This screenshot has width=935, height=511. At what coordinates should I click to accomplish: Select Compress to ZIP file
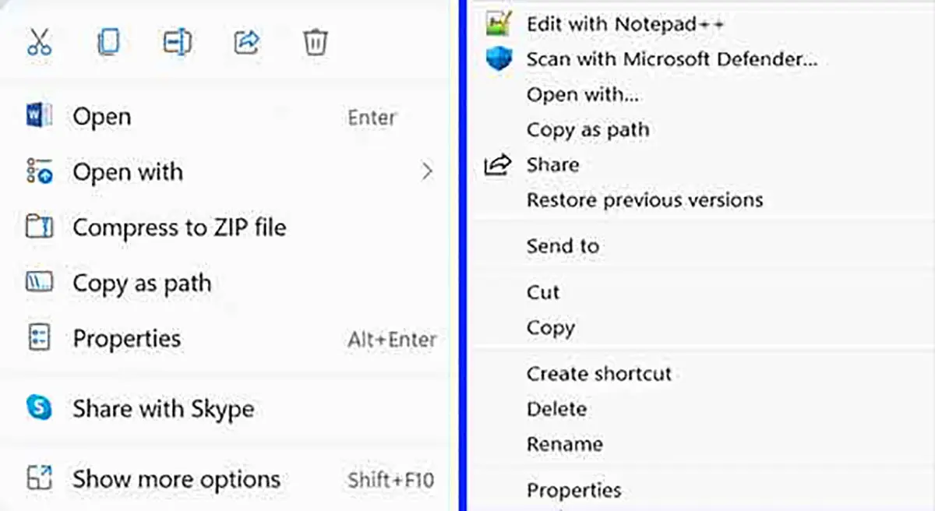point(179,227)
